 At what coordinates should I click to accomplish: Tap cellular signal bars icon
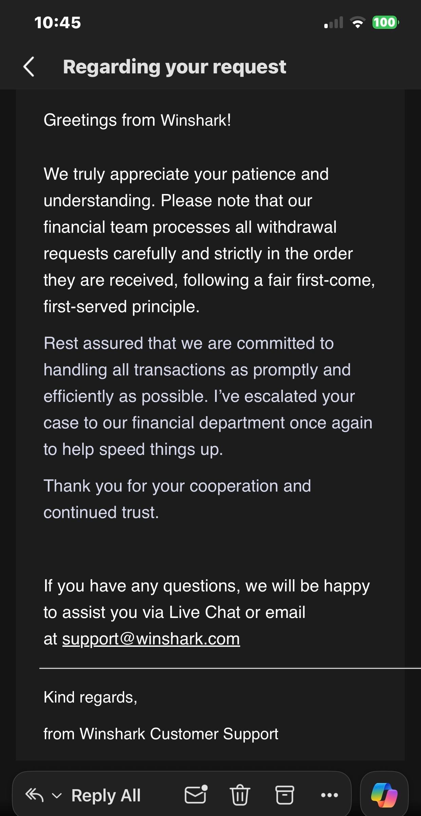(x=333, y=22)
